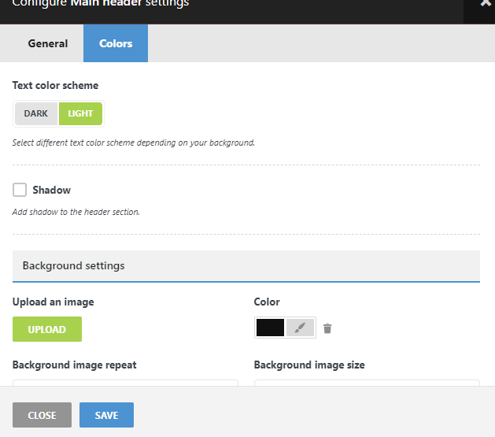Open the Background image size dropdown

367,383
